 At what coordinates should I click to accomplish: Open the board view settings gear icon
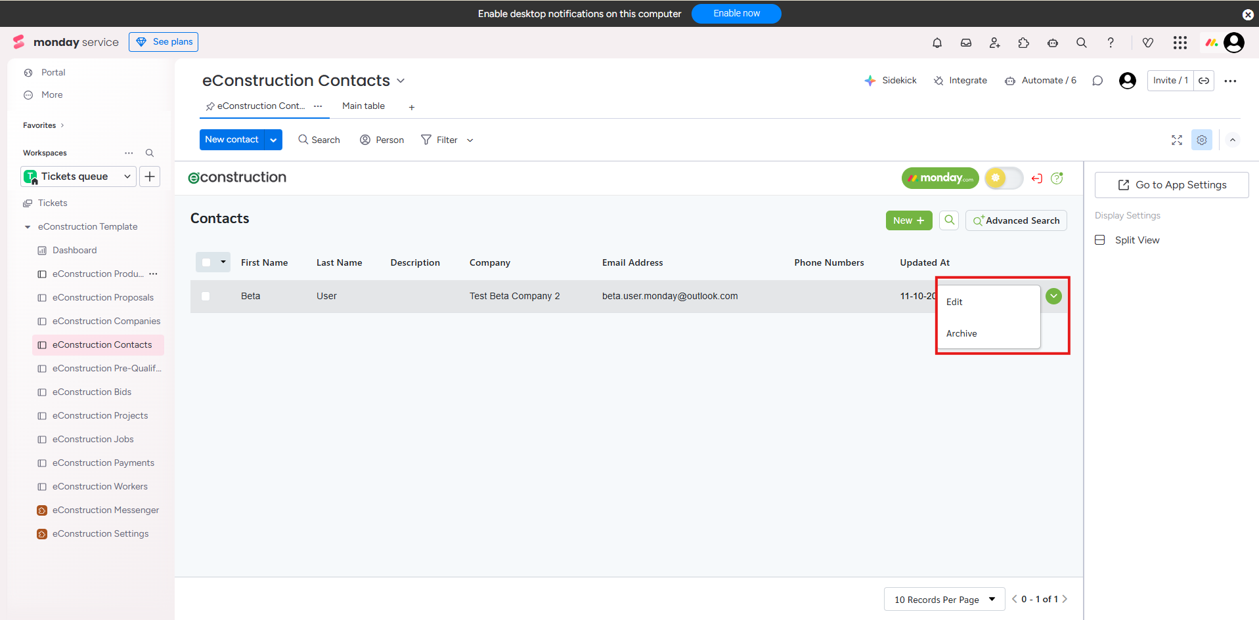1201,140
